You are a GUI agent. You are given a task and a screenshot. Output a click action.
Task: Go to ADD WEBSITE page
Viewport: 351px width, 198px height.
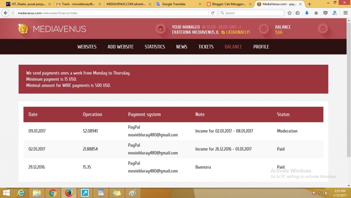[x=120, y=47]
